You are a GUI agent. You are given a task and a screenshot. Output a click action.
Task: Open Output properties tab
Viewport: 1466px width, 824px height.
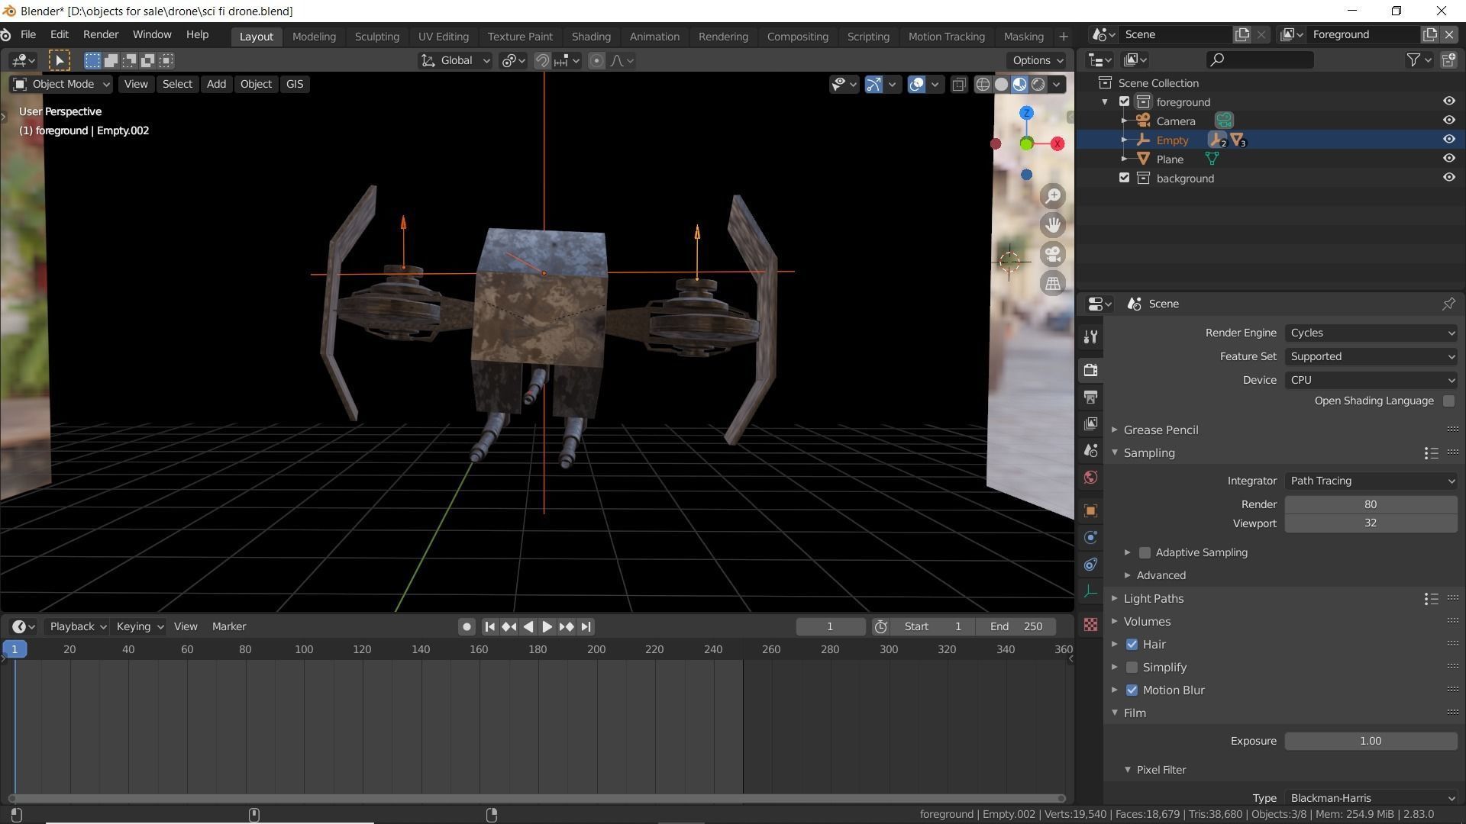click(x=1090, y=397)
